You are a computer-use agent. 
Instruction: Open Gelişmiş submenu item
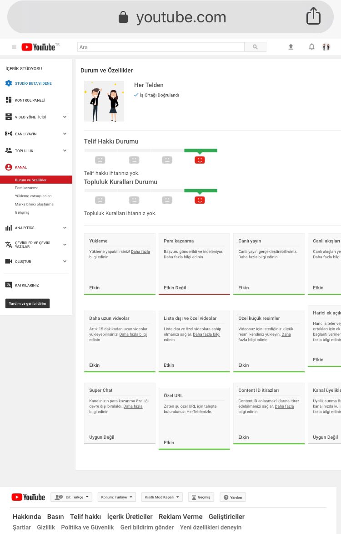click(22, 212)
